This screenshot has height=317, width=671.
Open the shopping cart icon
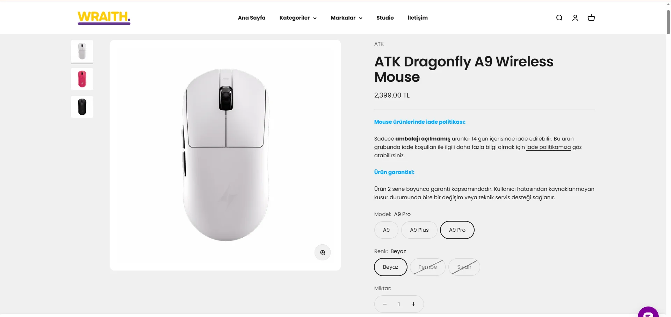click(x=591, y=18)
